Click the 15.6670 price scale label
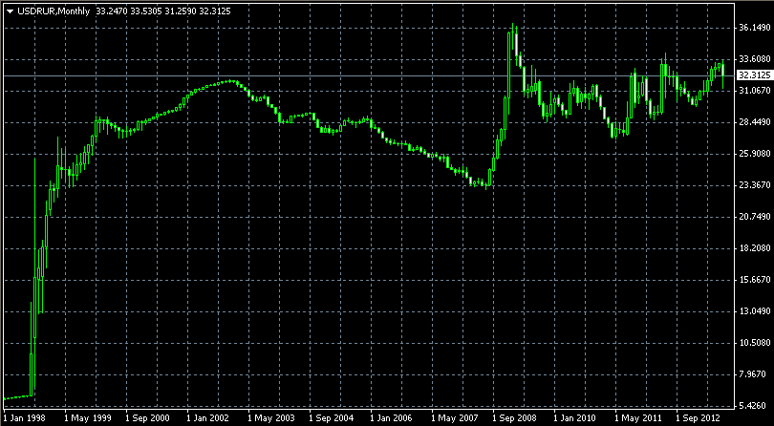The width and height of the screenshot is (774, 426). tap(755, 280)
